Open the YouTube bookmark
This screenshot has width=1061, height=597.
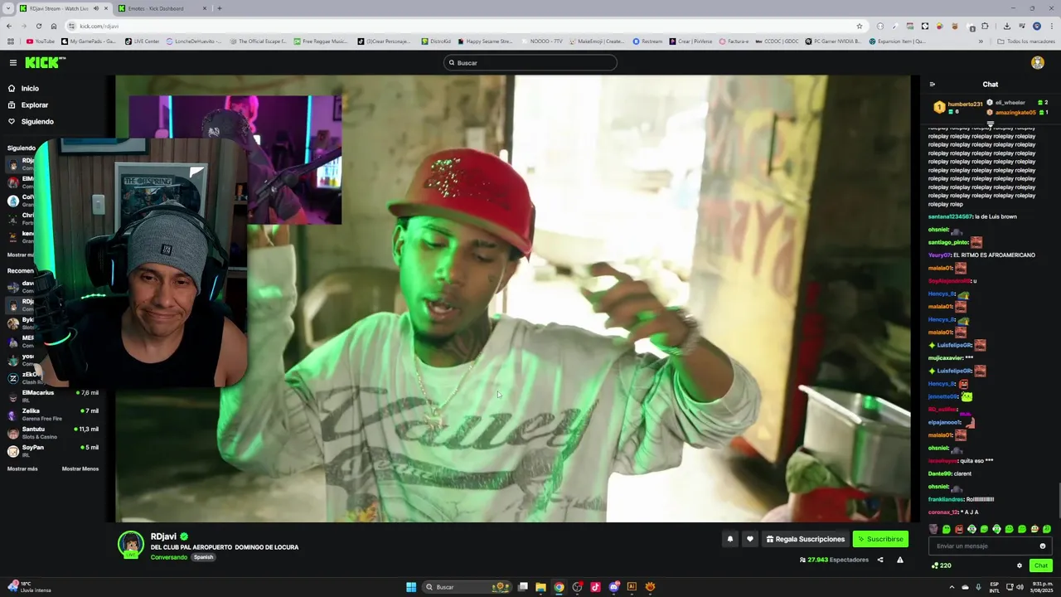coord(40,41)
